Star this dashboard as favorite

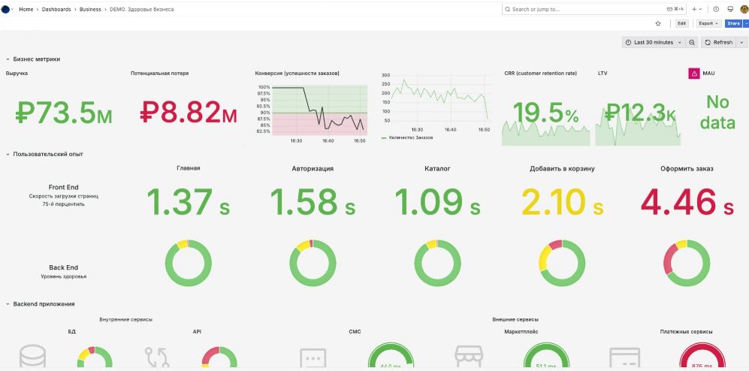pyautogui.click(x=658, y=23)
